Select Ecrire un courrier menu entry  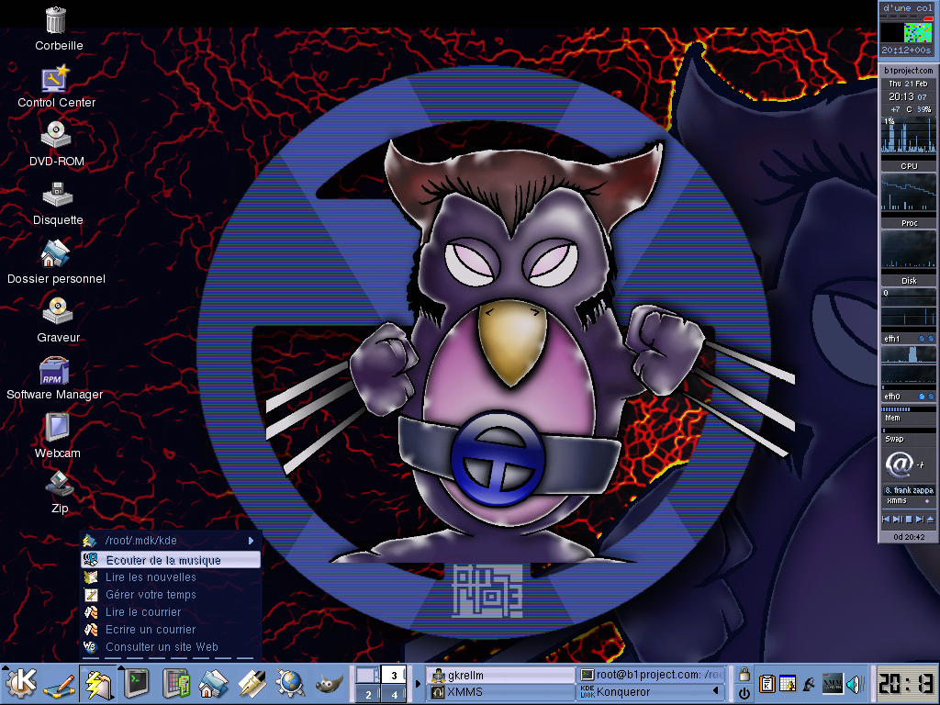(x=171, y=630)
